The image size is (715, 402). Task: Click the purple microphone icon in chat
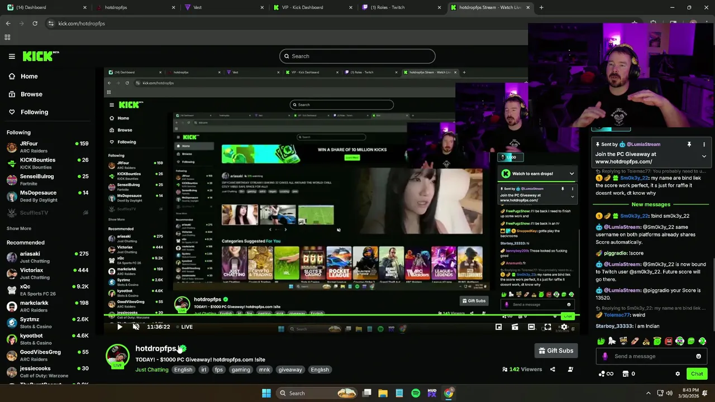coord(605,356)
